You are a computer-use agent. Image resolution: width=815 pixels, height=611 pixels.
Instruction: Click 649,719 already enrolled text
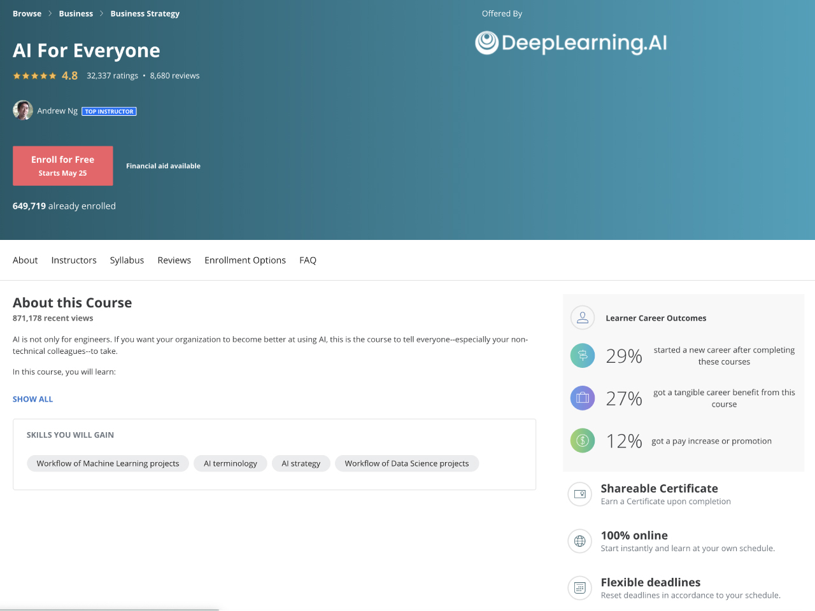[64, 206]
